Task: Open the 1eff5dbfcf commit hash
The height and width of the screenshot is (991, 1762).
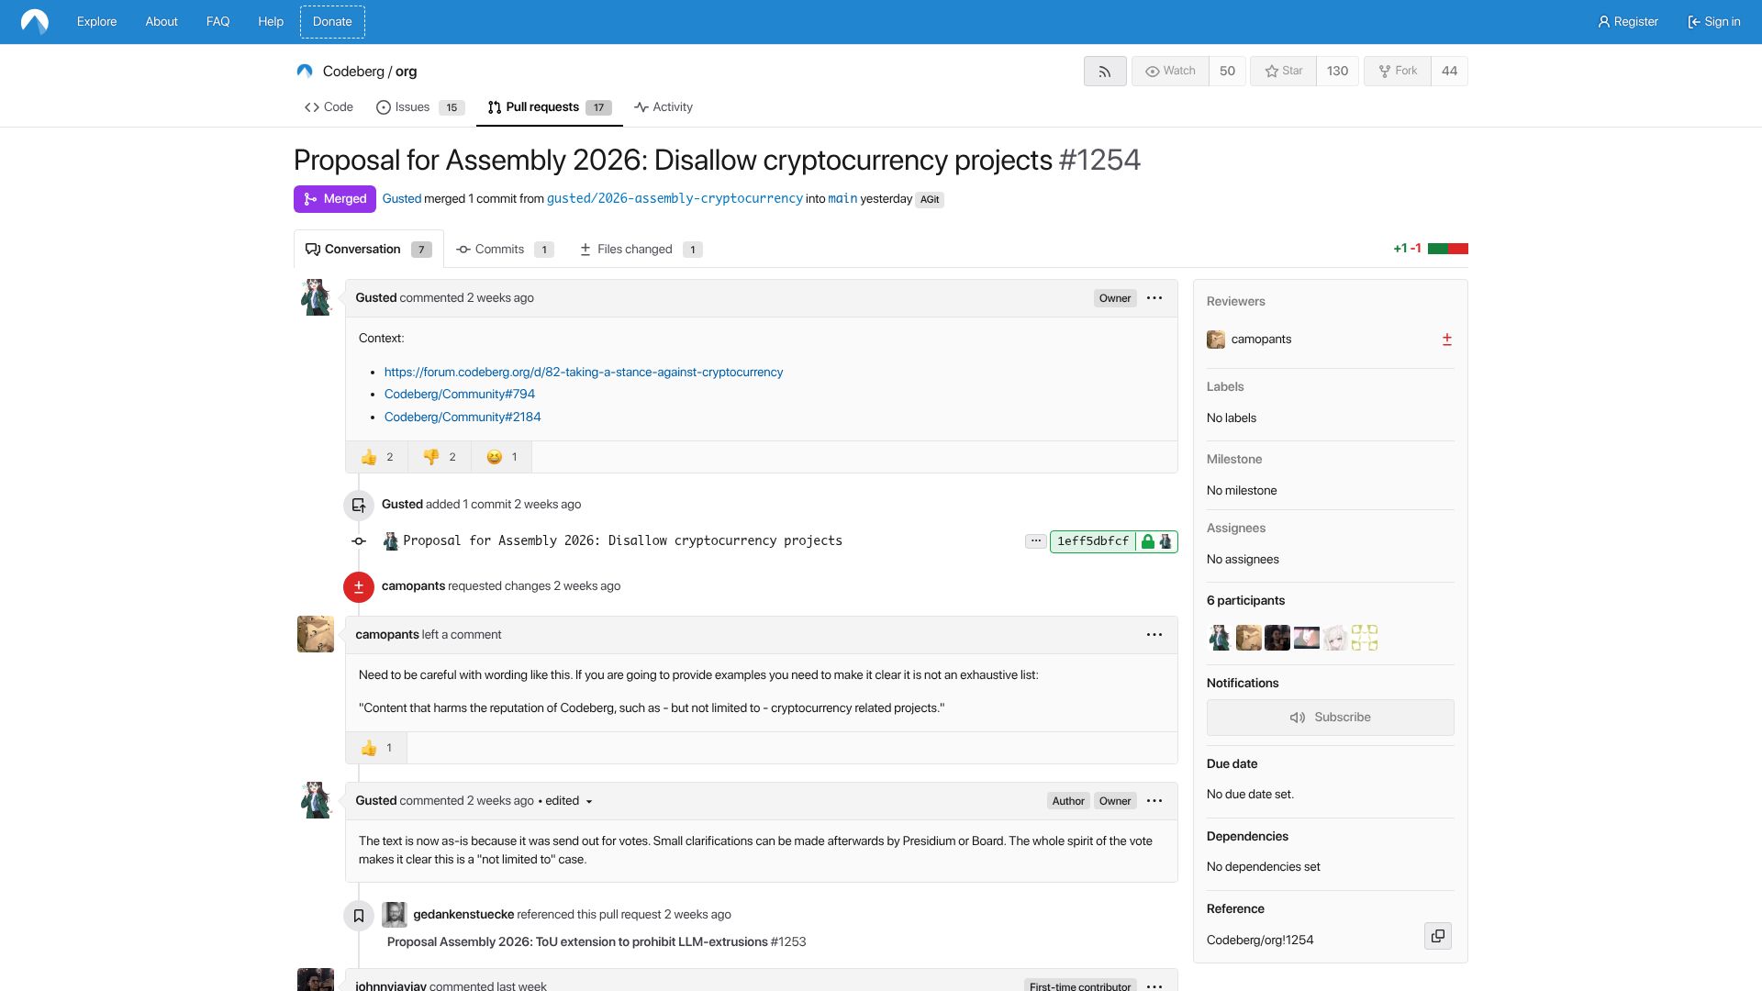Action: click(1092, 541)
